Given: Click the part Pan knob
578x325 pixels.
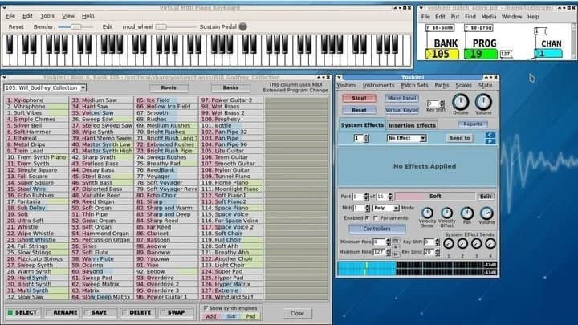Looking at the screenshot, I should [466, 213].
